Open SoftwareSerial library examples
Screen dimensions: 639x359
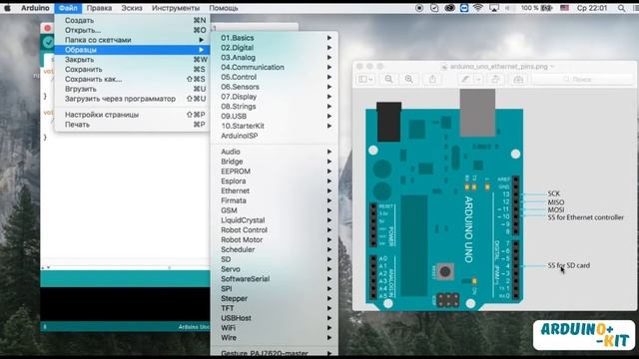coord(275,279)
